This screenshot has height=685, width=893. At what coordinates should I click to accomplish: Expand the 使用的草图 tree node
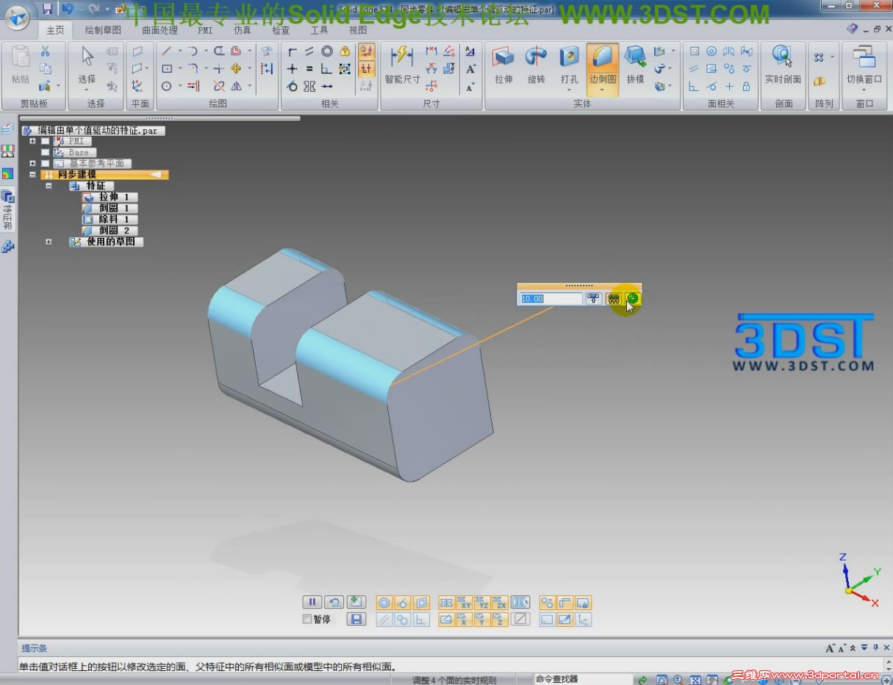pyautogui.click(x=47, y=242)
